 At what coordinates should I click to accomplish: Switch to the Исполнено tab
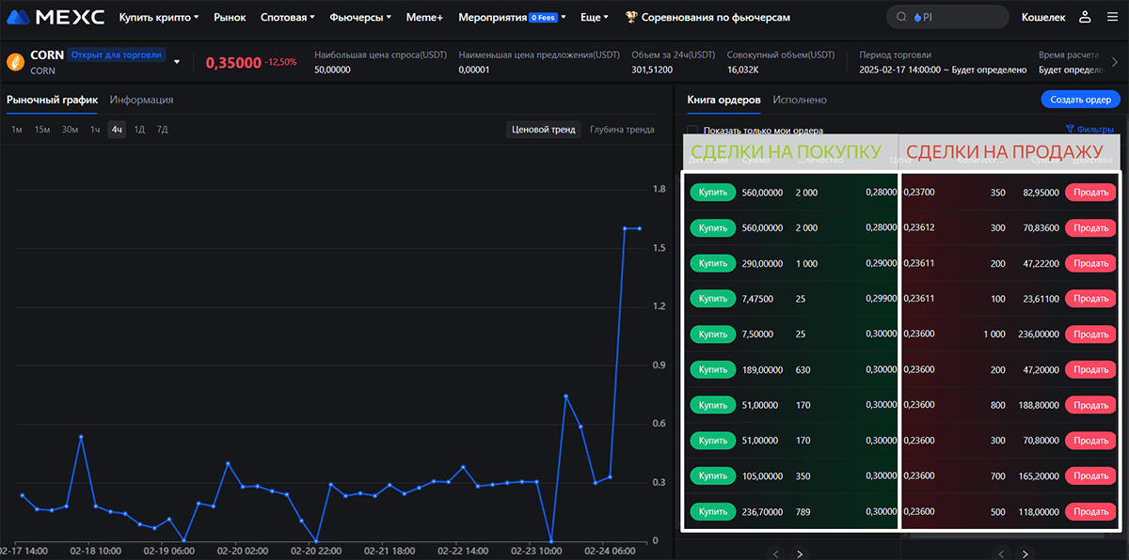point(800,100)
